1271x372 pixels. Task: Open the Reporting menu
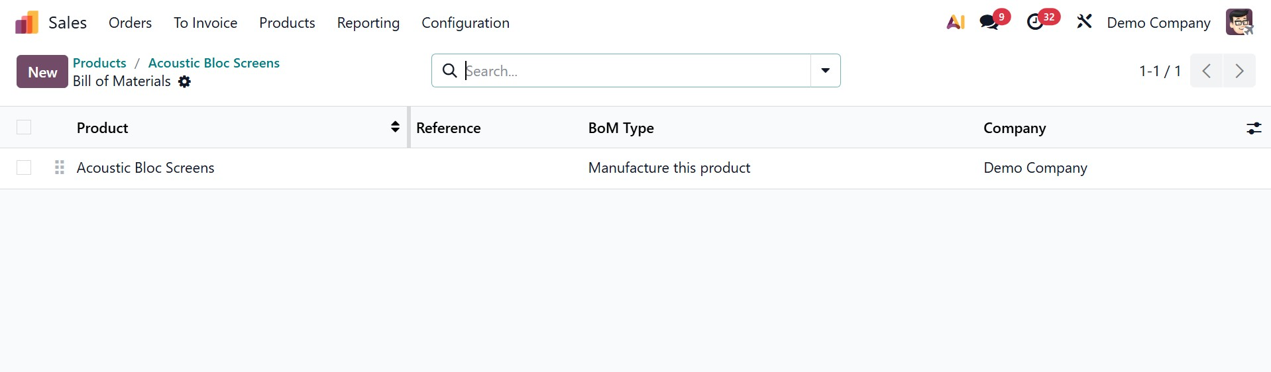[368, 23]
